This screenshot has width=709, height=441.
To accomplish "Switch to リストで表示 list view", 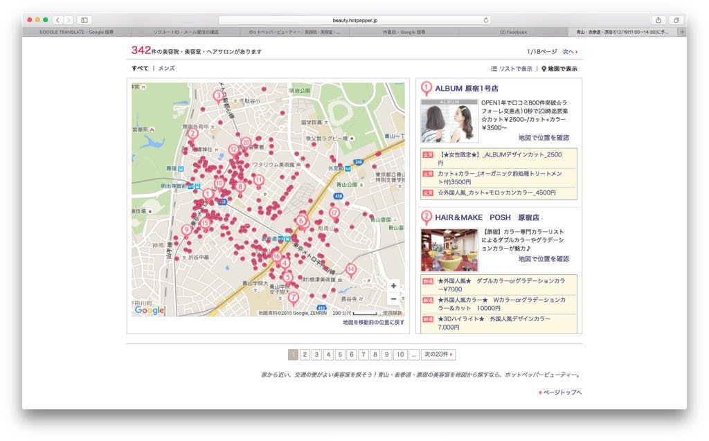I will pyautogui.click(x=512, y=69).
